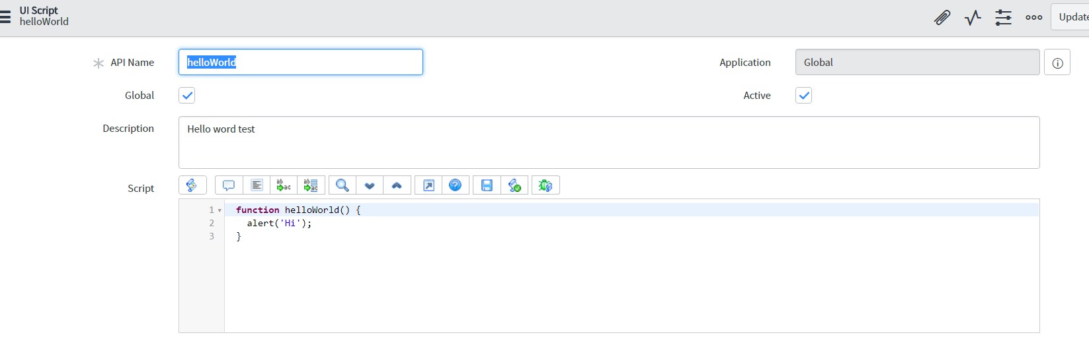Click line number 2 in gutter
Image resolution: width=1089 pixels, height=337 pixels.
[x=212, y=223]
